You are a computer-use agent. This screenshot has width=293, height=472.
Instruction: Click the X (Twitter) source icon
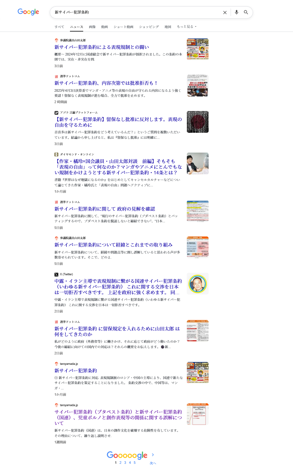(x=56, y=275)
